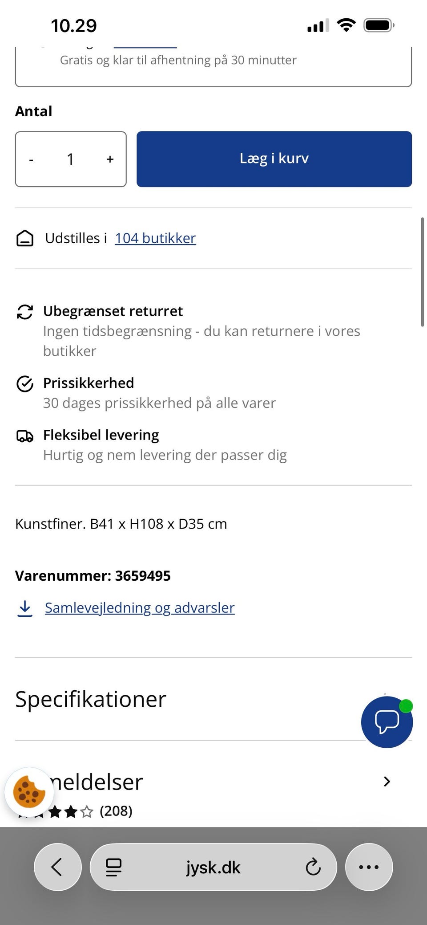
Task: Click the cookie consent icon
Action: [x=30, y=791]
